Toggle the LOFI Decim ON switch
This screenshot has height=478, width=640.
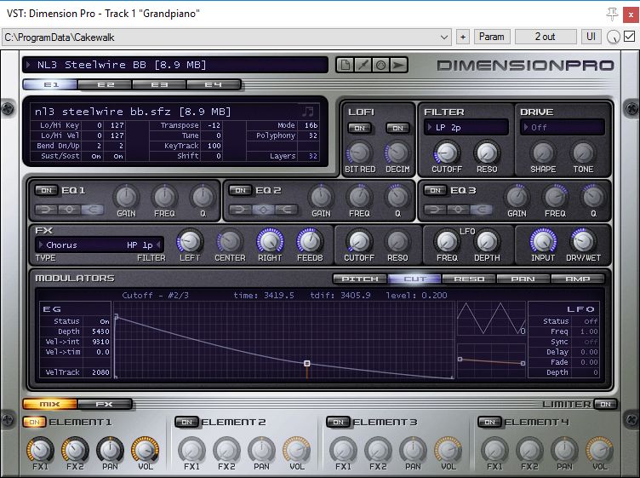click(397, 129)
